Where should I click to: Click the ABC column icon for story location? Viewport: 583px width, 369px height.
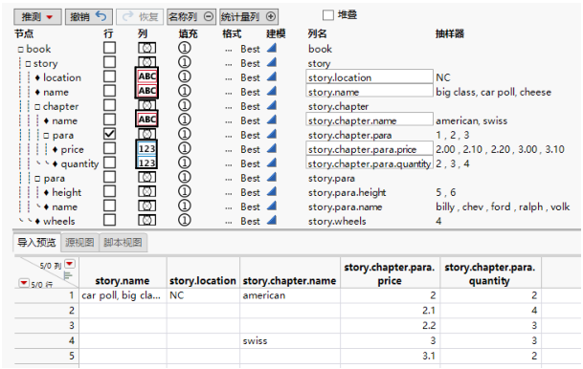pos(146,76)
